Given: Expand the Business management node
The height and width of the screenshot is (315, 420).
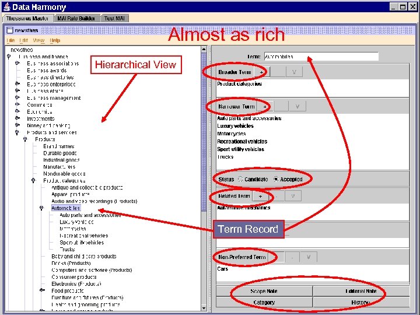Looking at the screenshot, I should click(17, 97).
